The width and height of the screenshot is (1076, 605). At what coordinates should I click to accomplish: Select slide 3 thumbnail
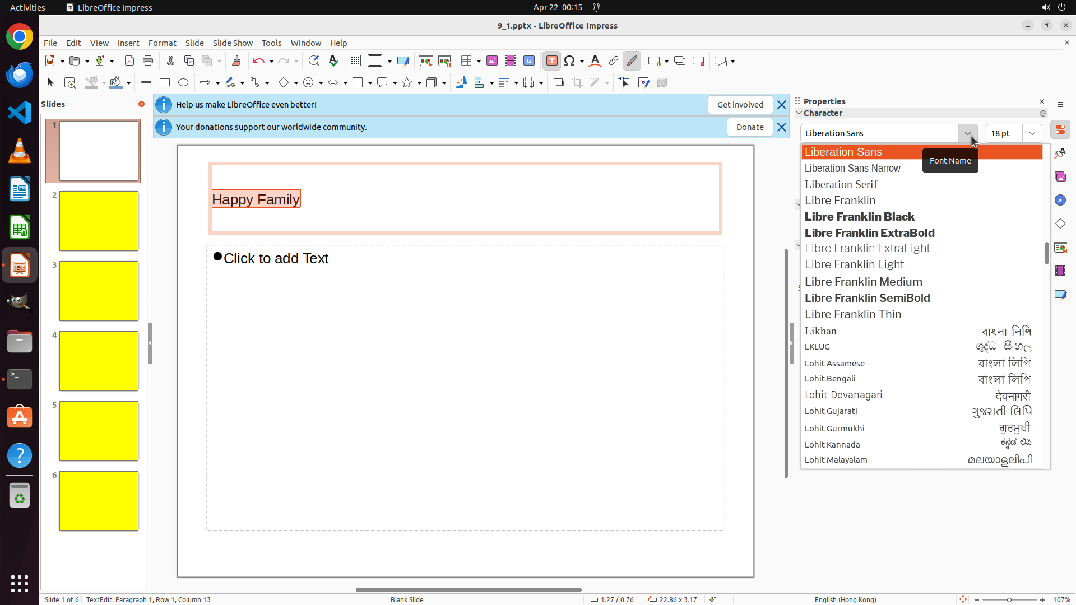(99, 291)
